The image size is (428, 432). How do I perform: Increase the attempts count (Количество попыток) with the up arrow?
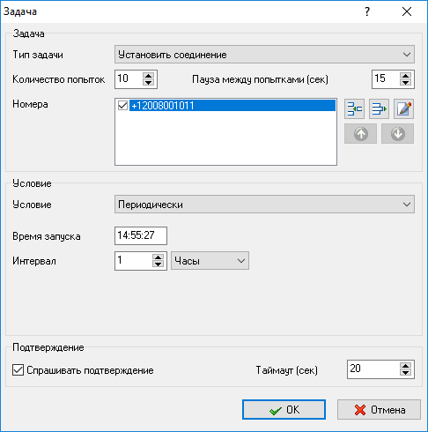(x=149, y=76)
